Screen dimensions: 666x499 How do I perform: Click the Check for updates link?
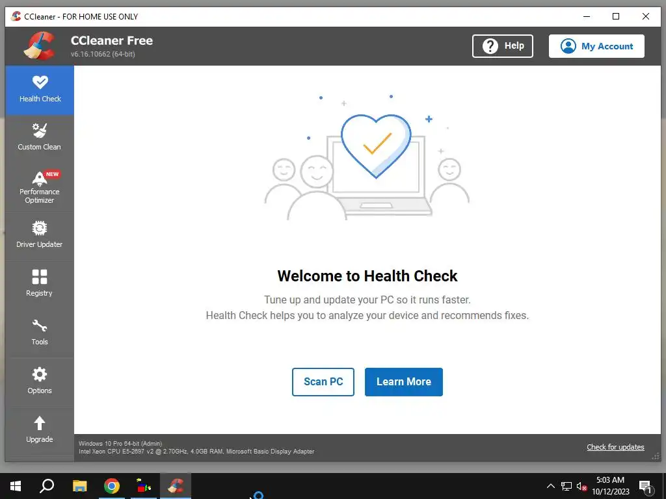coord(615,447)
